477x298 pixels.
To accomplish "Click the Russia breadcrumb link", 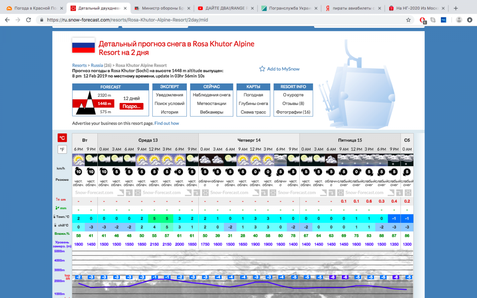I will pyautogui.click(x=97, y=65).
